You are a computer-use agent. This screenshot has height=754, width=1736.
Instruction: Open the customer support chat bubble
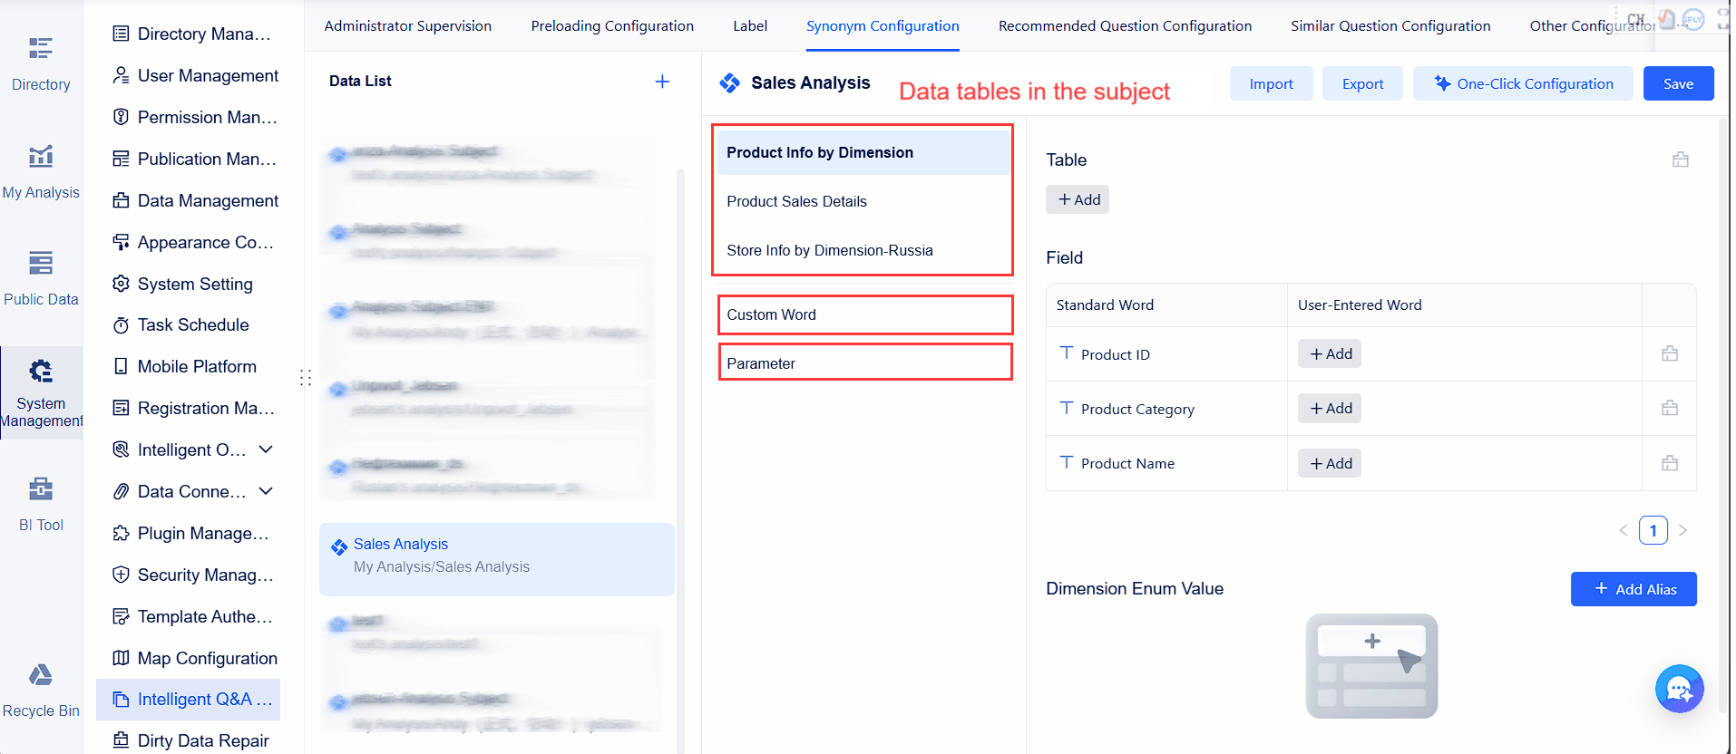pos(1679,689)
